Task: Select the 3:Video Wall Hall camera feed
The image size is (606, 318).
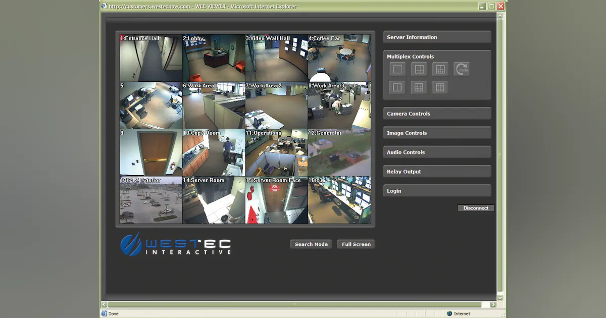Action: pyautogui.click(x=276, y=58)
